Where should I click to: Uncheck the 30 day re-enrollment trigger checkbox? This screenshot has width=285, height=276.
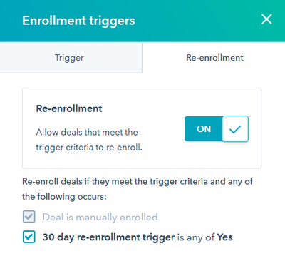(x=29, y=237)
